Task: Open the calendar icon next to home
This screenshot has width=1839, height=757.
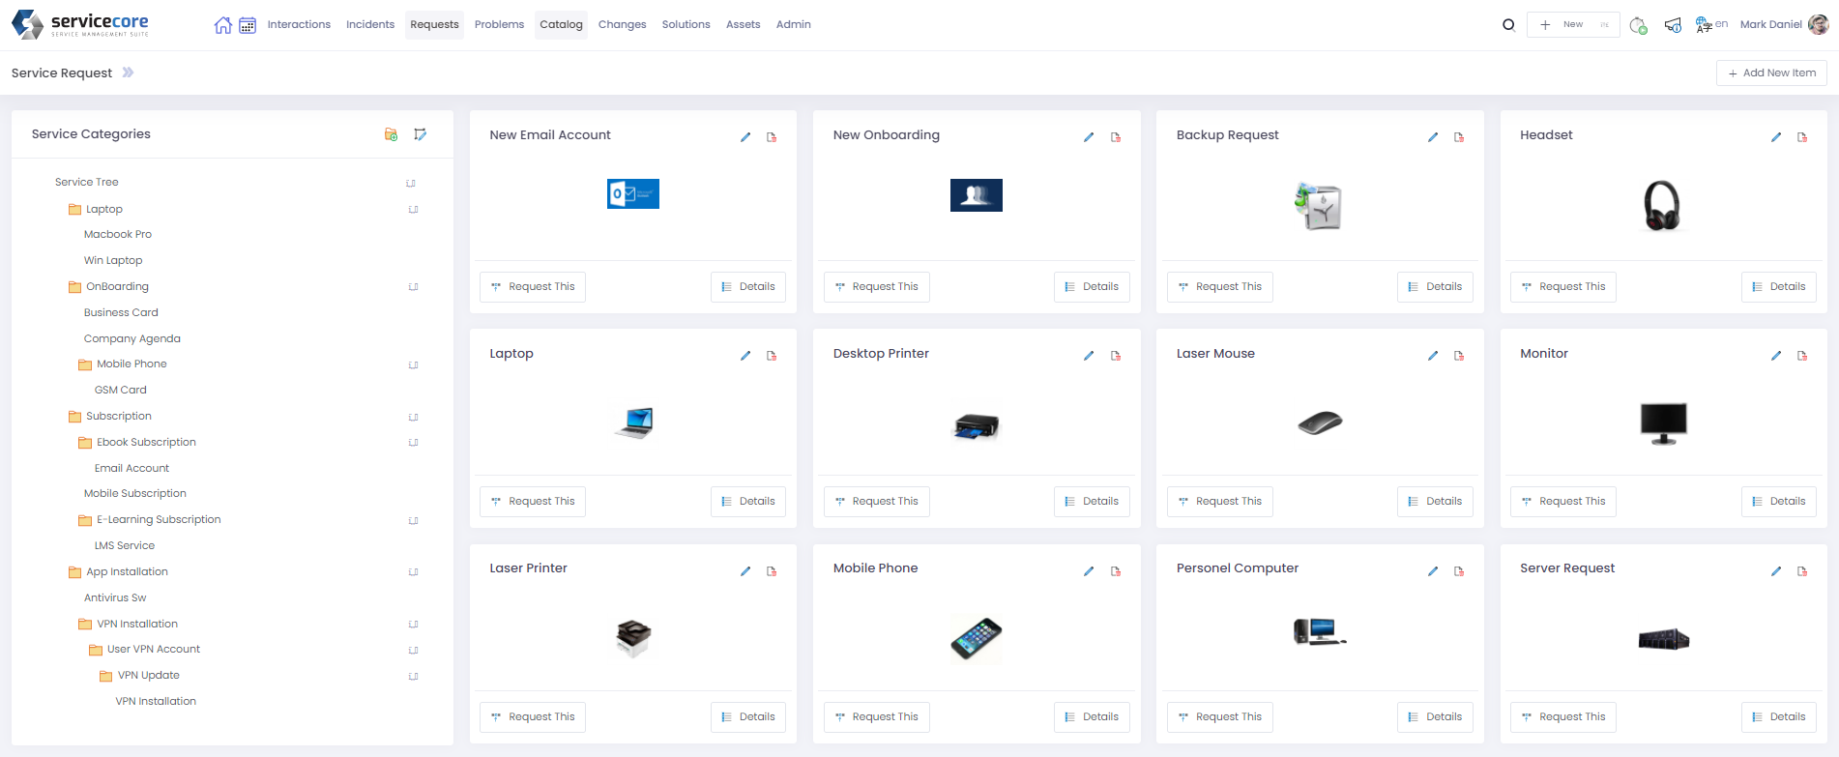Action: pos(248,25)
